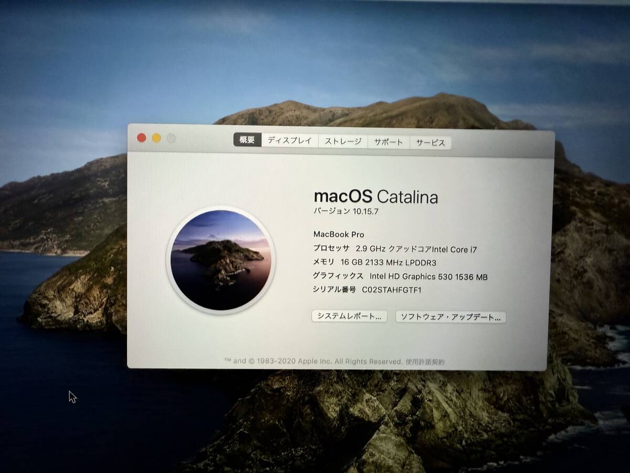Open the サービス tab
Screen dimensions: 630x473
[430, 142]
